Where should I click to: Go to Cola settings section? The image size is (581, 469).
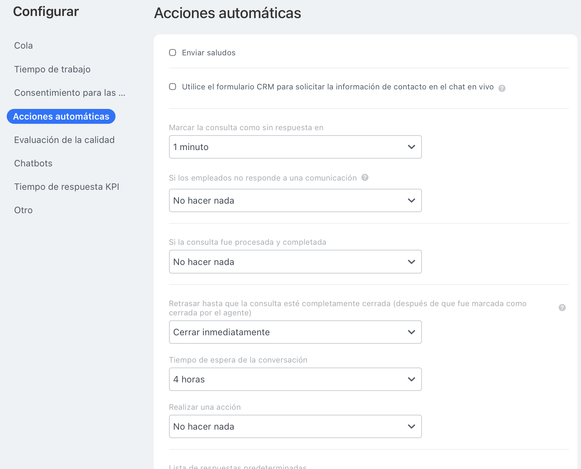[x=23, y=46]
